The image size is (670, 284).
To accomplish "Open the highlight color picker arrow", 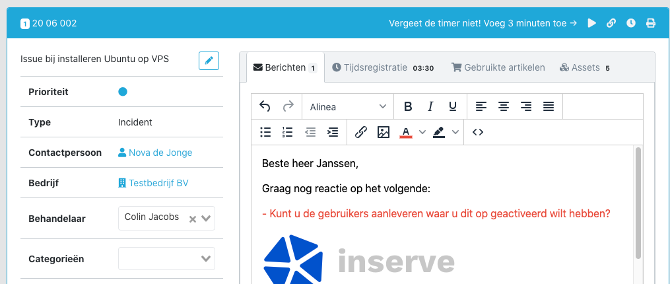I will pos(455,132).
